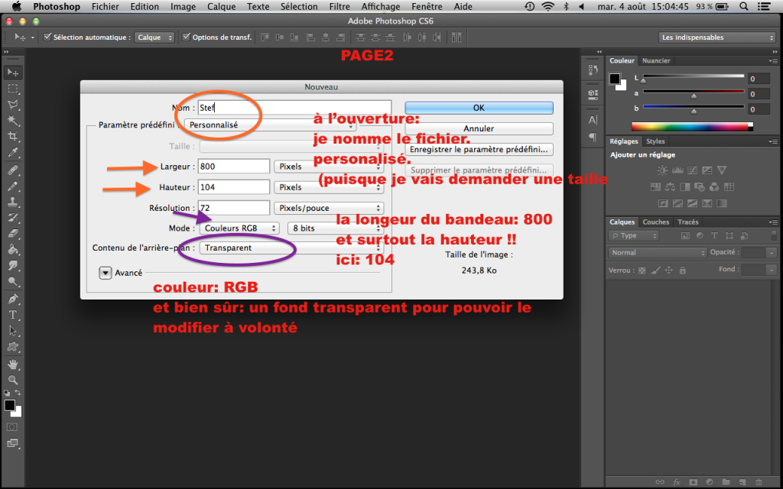Select the History Brush tool
This screenshot has width=783, height=489.
click(x=12, y=218)
